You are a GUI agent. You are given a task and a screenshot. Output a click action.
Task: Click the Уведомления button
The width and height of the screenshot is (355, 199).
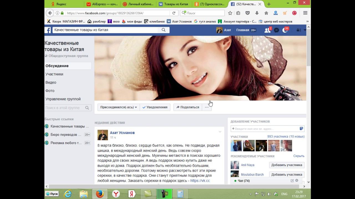(x=155, y=107)
